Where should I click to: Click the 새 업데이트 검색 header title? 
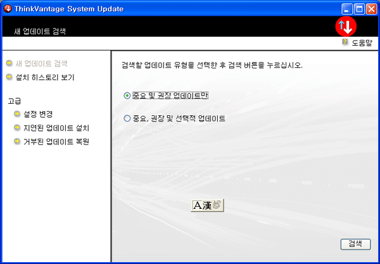40,32
